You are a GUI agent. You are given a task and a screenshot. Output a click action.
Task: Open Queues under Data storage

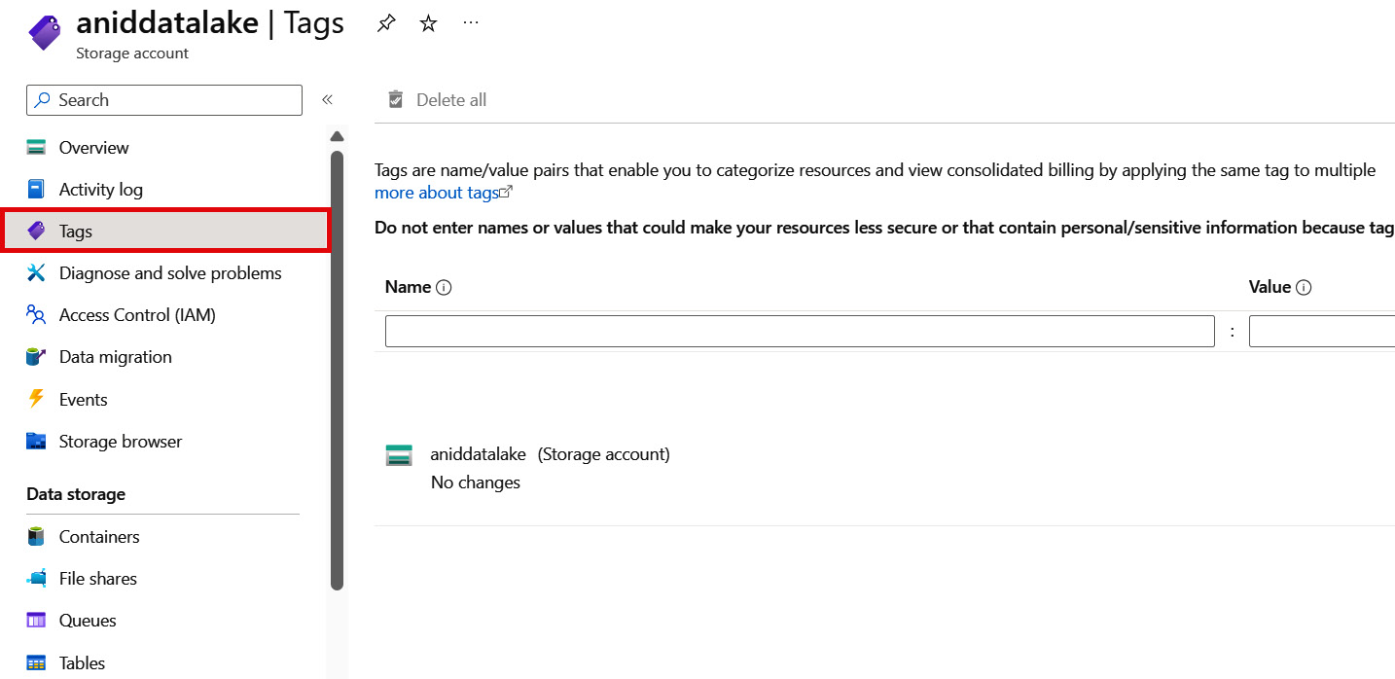pyautogui.click(x=87, y=621)
